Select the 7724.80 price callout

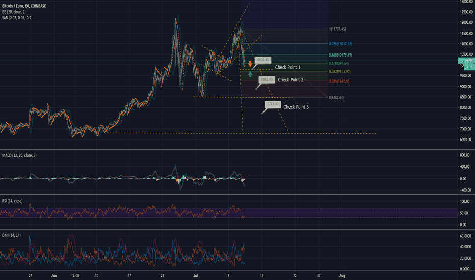pos(273,104)
